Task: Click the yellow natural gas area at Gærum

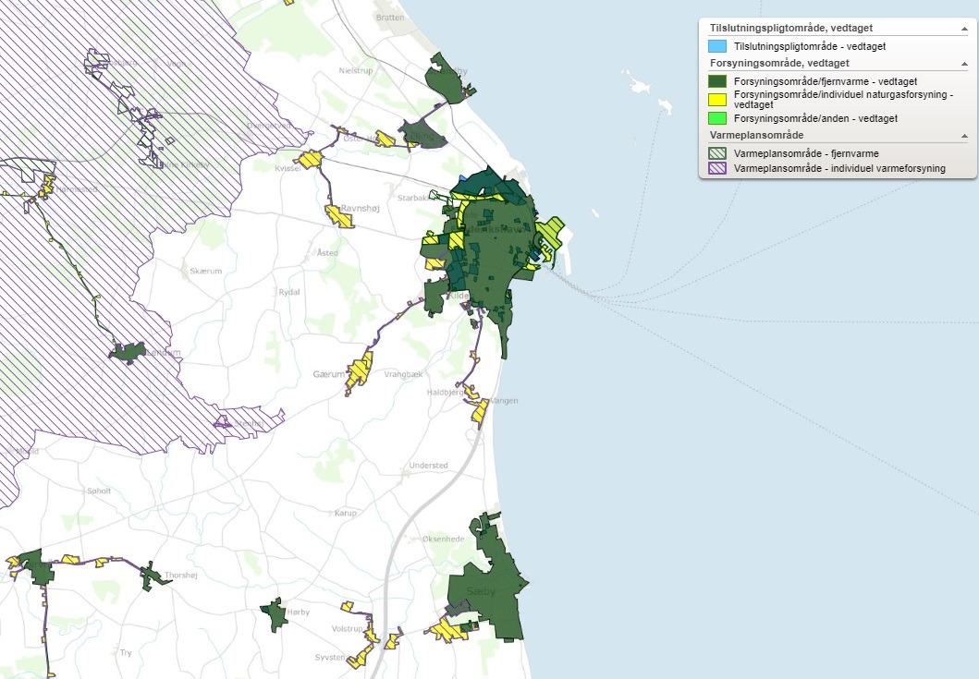Action: 359,371
